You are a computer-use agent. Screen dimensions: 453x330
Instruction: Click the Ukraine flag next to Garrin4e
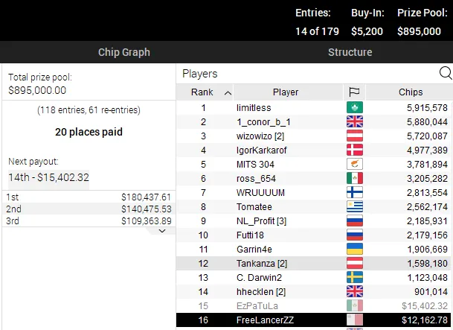(354, 249)
